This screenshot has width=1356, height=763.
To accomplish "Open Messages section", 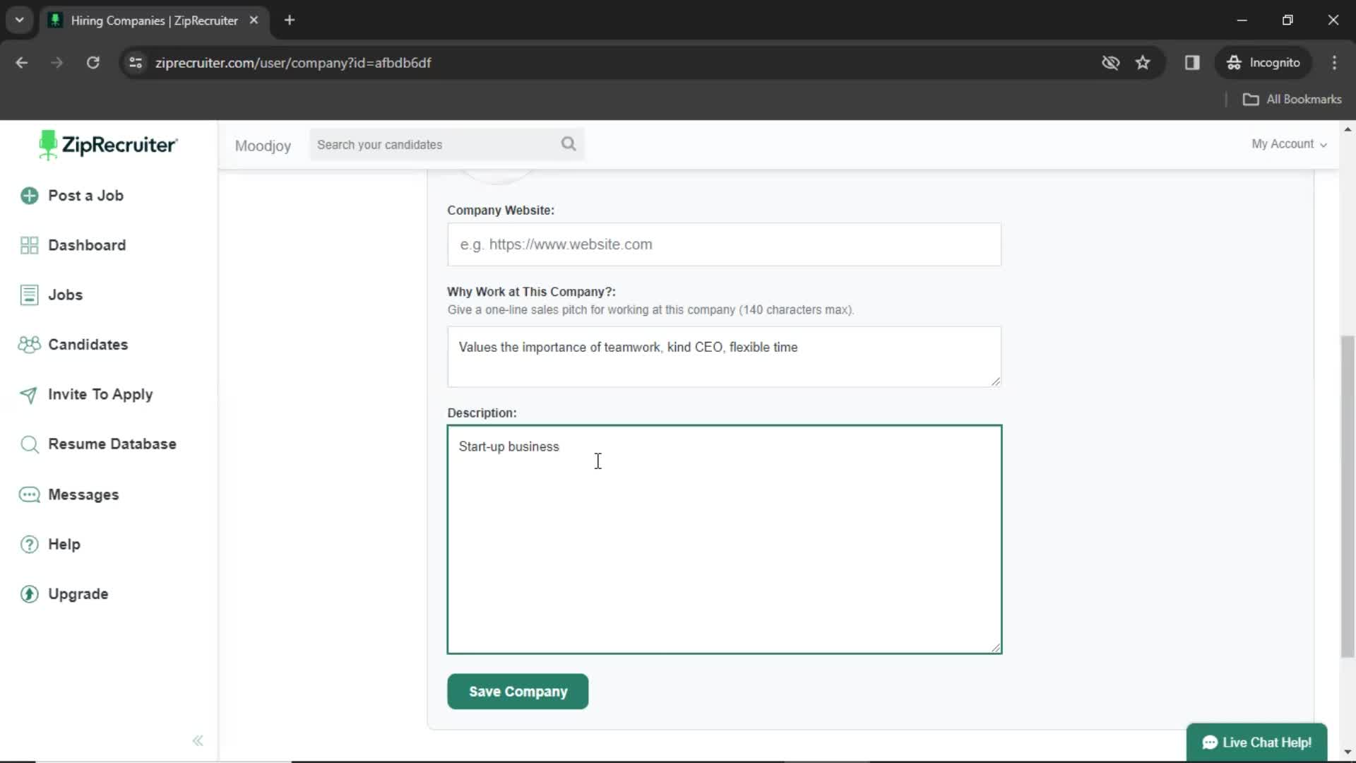I will click(83, 494).
